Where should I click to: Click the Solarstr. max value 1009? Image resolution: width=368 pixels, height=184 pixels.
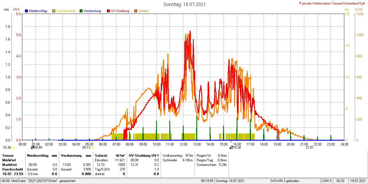click(122, 165)
